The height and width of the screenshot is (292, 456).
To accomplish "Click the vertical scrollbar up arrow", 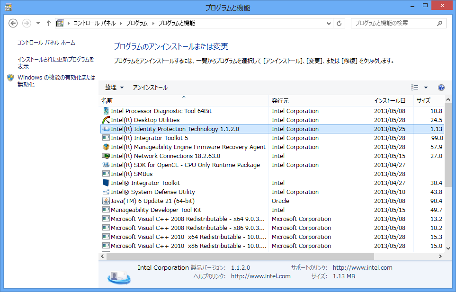I will point(448,99).
